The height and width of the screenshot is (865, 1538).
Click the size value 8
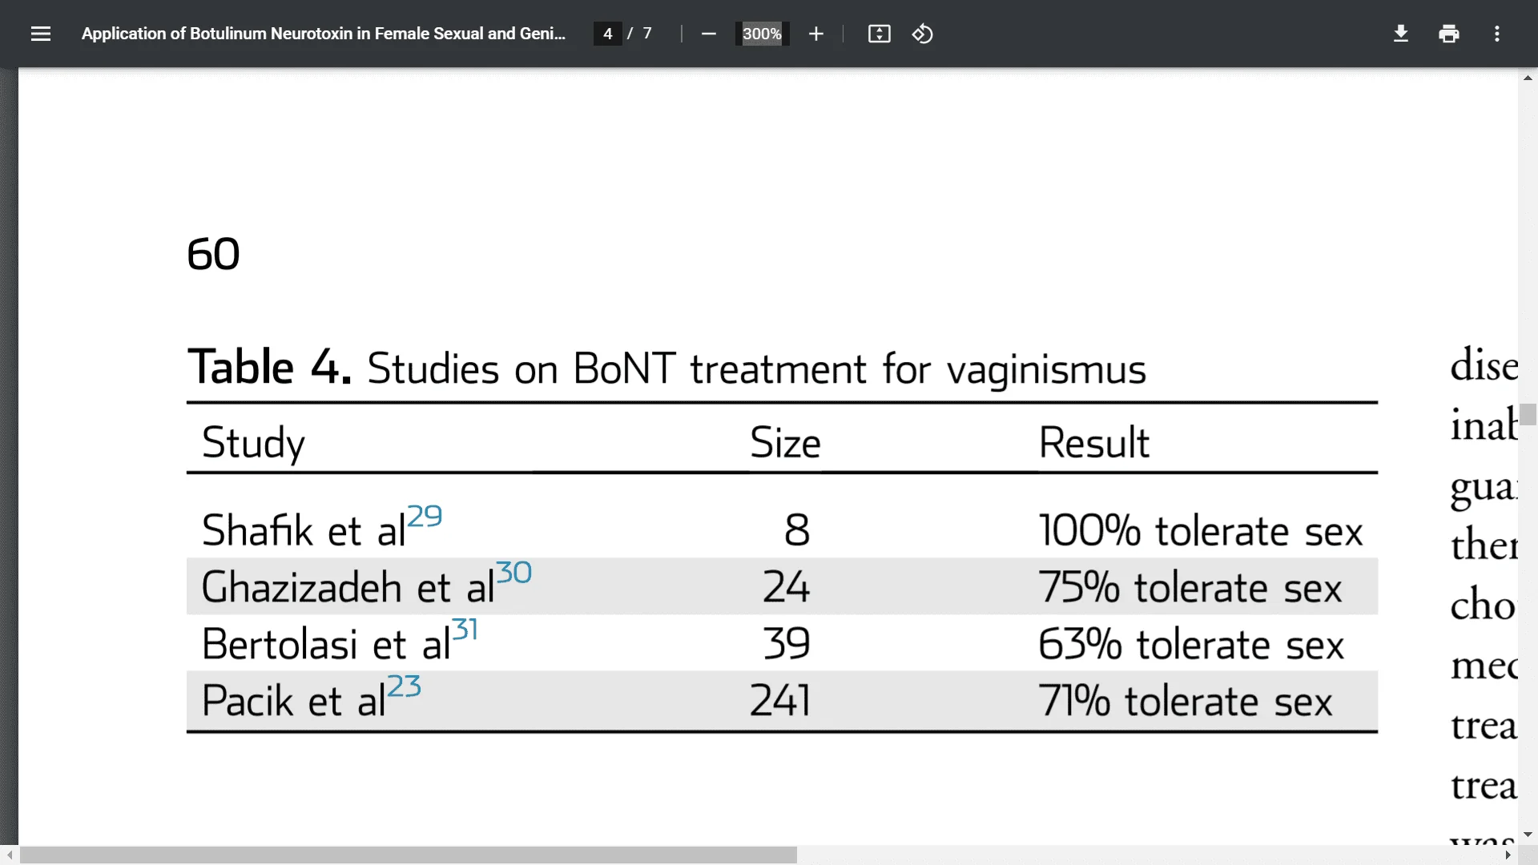[797, 531]
